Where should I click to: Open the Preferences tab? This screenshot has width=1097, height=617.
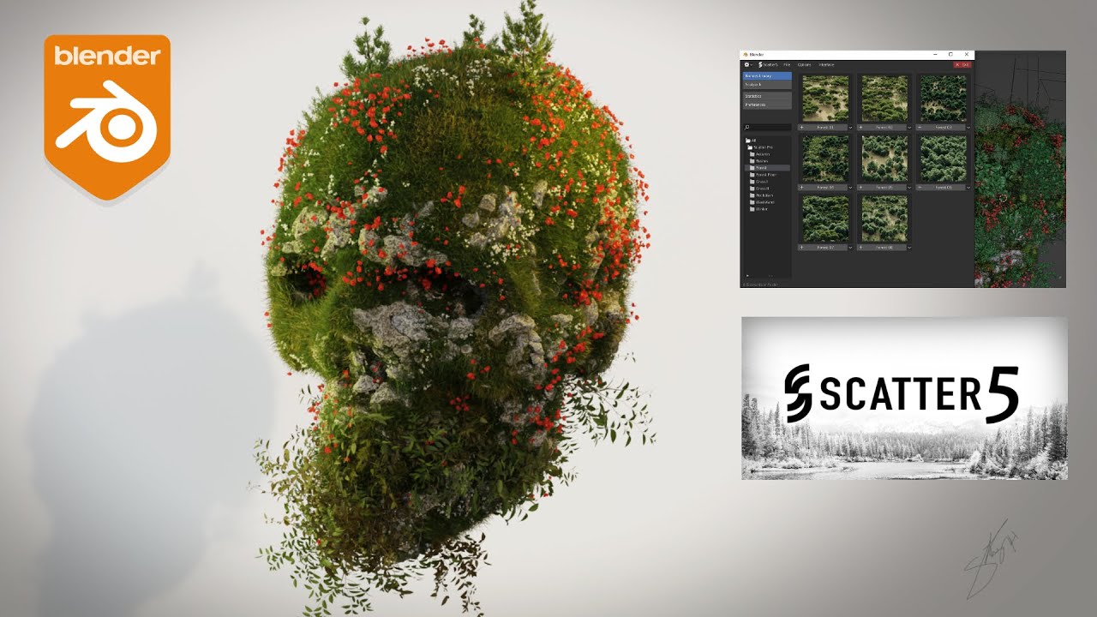(767, 105)
